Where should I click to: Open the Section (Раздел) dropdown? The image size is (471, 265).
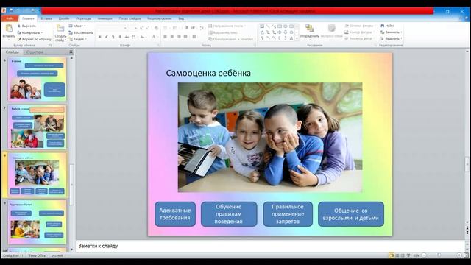[x=77, y=39]
